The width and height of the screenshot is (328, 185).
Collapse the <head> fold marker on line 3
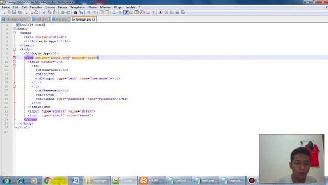(14, 33)
